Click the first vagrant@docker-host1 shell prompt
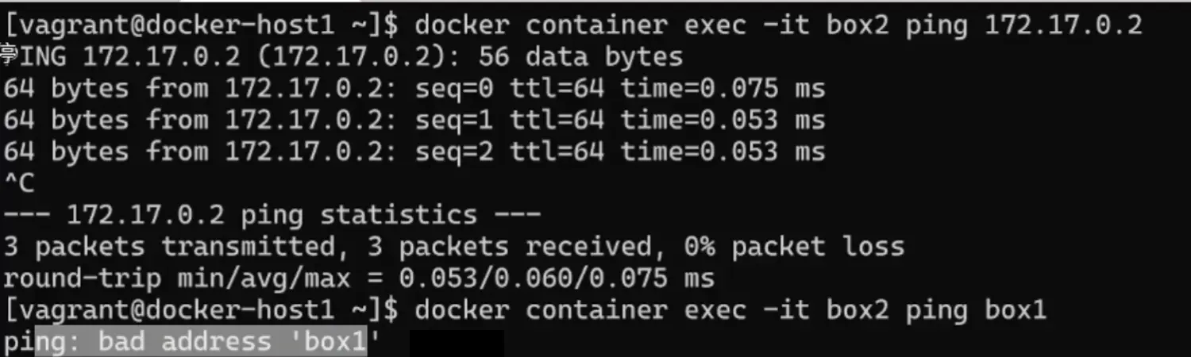This screenshot has width=1191, height=357. 200,26
